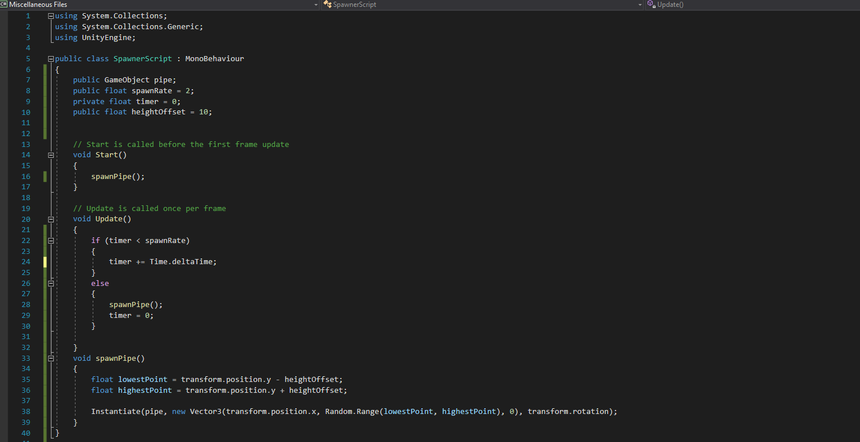Click line number 37 in the margin
Image resolution: width=860 pixels, height=442 pixels.
(26, 401)
